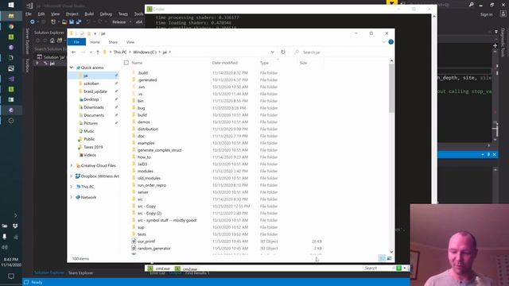Image resolution: width=509 pixels, height=286 pixels.
Task: Click the Quick access star icon
Action: (78, 68)
